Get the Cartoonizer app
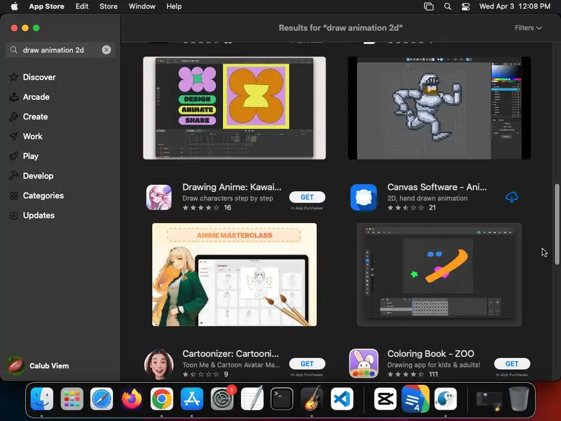 [x=307, y=363]
